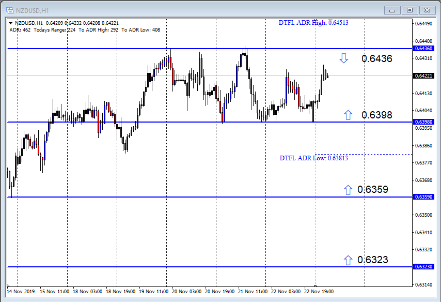Click the blue 0.63230 price tag on scale
The image size is (441, 302).
pyautogui.click(x=423, y=266)
